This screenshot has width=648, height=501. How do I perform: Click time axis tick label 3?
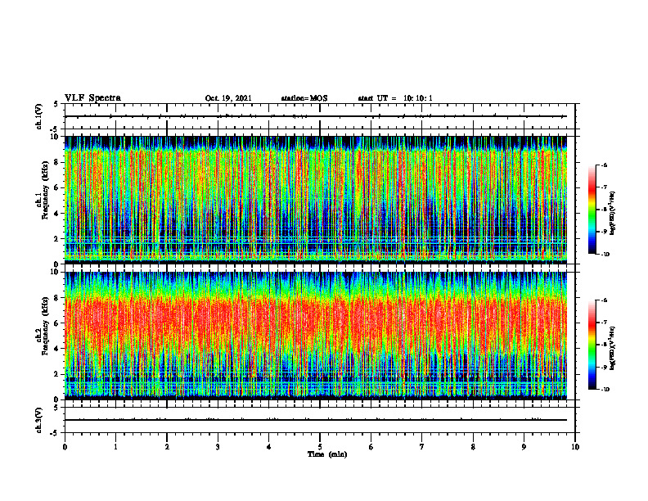pyautogui.click(x=218, y=447)
